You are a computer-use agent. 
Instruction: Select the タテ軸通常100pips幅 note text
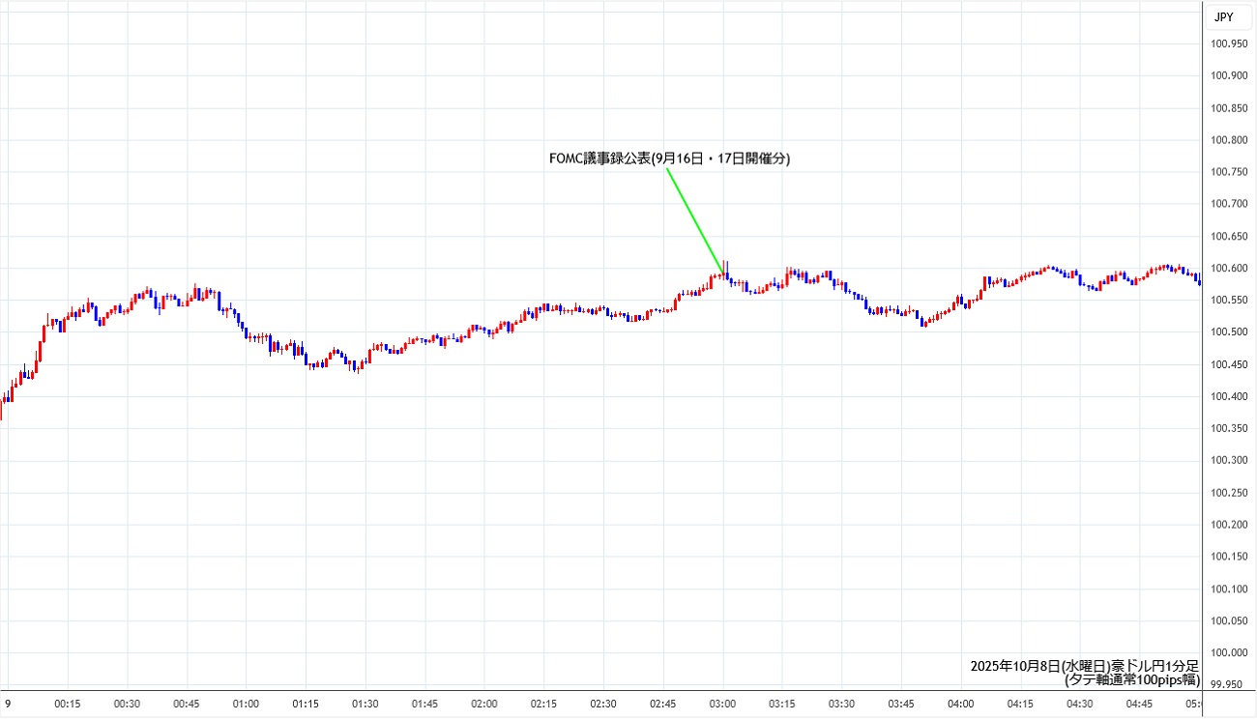tap(1131, 679)
